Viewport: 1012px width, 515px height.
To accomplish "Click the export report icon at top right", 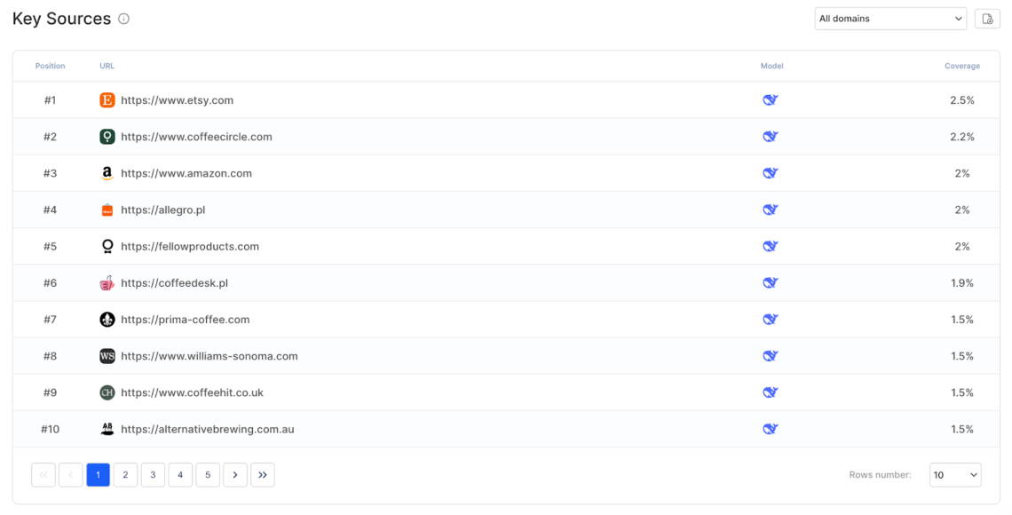I will (x=987, y=18).
